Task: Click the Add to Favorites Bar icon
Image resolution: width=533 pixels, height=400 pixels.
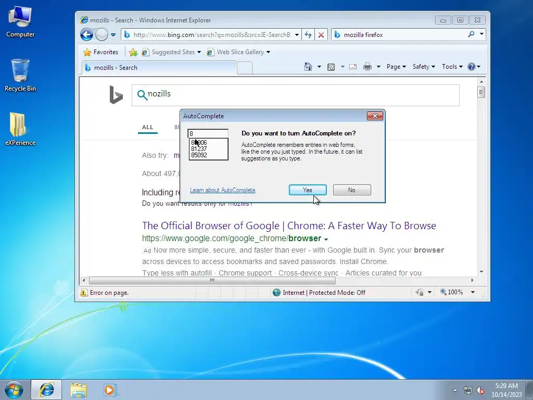Action: click(x=133, y=52)
